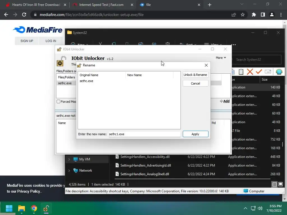Screen dimensions: 287x215
Task: Click the new name input field
Action: tap(144, 134)
